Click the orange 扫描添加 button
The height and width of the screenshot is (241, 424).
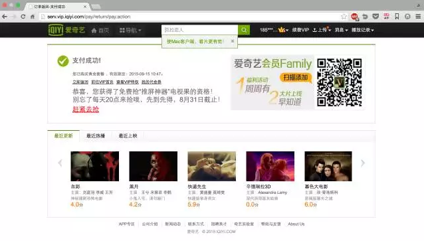(x=296, y=78)
